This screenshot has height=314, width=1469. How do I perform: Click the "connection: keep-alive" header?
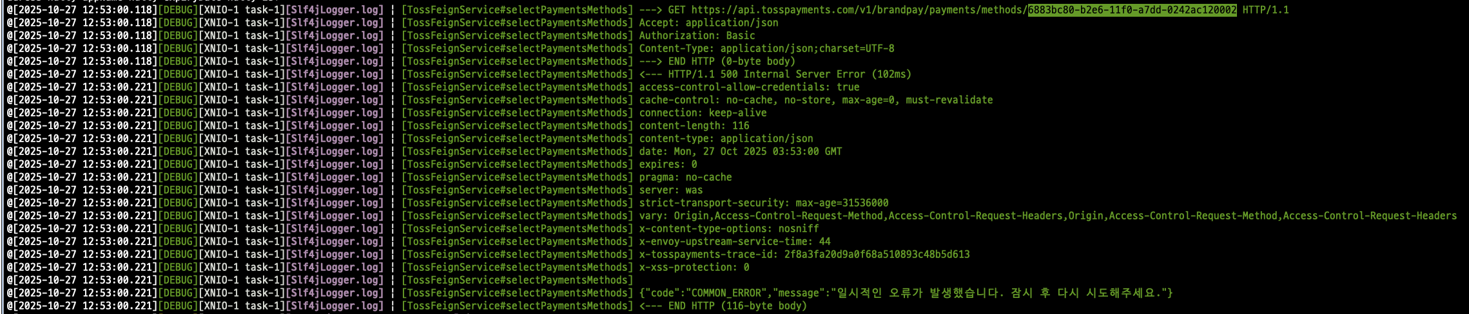tap(703, 113)
